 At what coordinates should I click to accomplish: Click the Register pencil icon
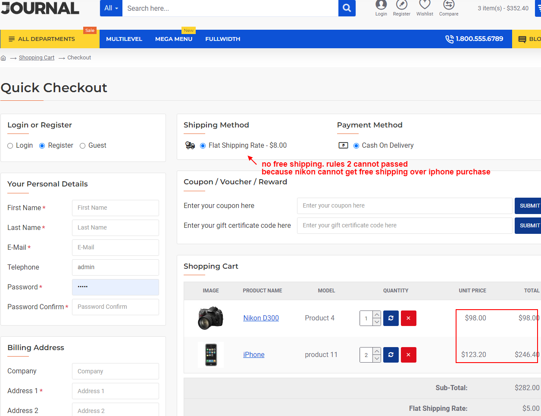(402, 4)
